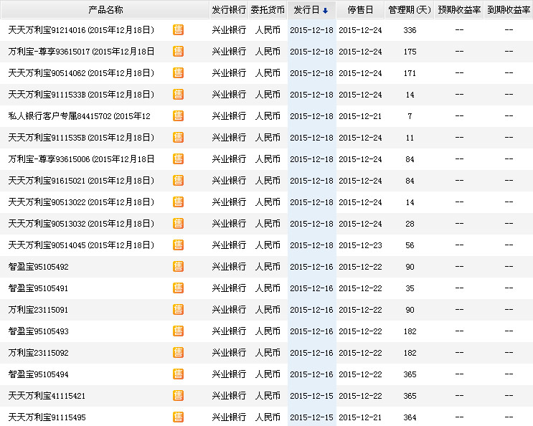
Task: Click the blue sort arrow beside 发行日
Action: pos(325,11)
